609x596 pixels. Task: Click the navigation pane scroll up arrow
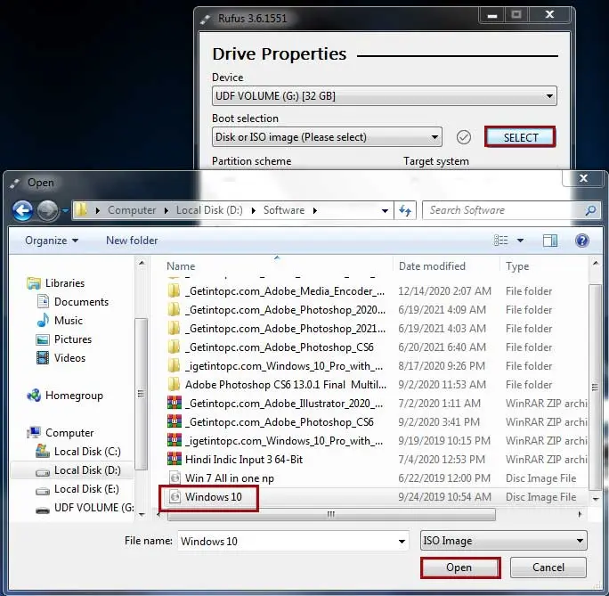pos(142,264)
